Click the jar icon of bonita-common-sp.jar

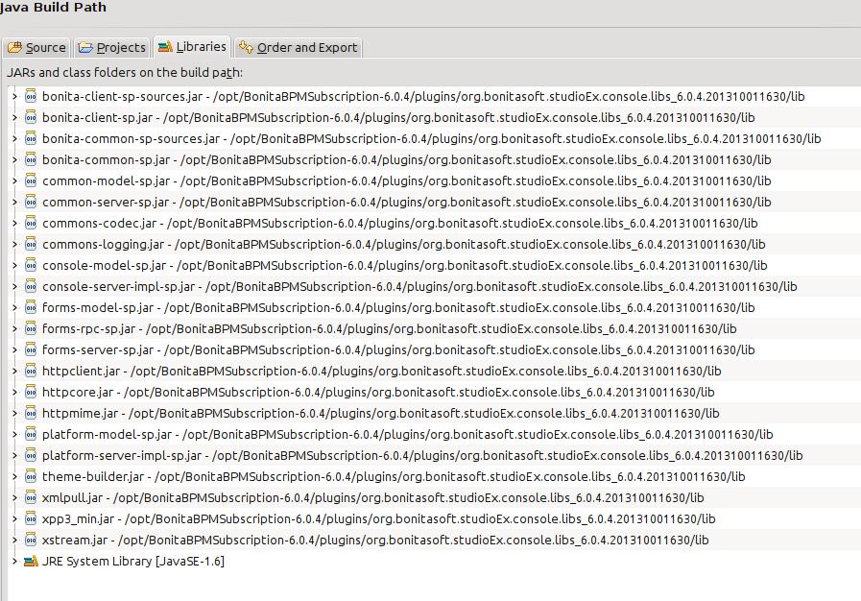click(x=31, y=159)
